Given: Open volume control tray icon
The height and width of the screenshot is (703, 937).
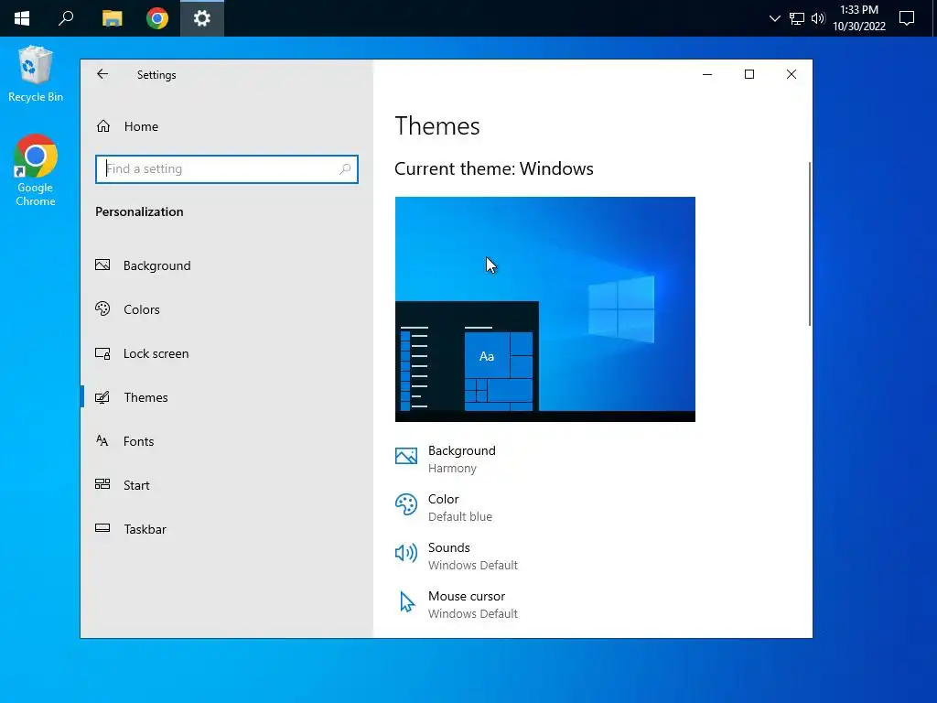Looking at the screenshot, I should [818, 18].
